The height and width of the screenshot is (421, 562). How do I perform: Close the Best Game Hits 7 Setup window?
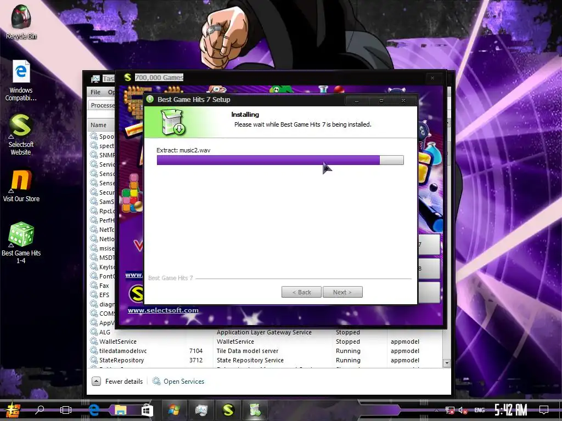pos(403,101)
